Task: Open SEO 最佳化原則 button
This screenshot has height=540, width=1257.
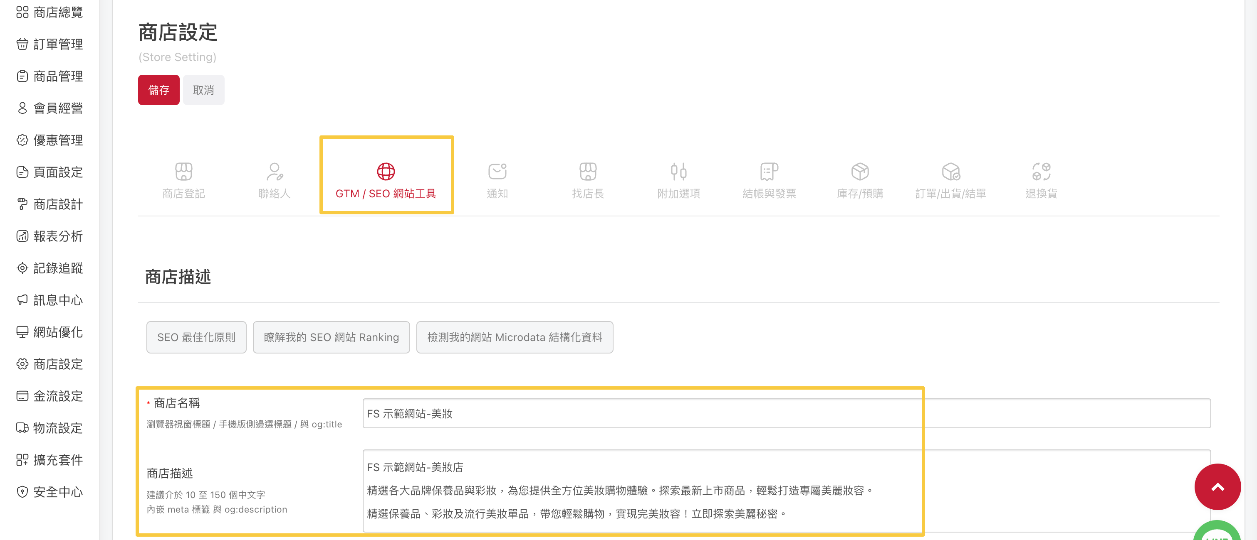Action: 196,337
